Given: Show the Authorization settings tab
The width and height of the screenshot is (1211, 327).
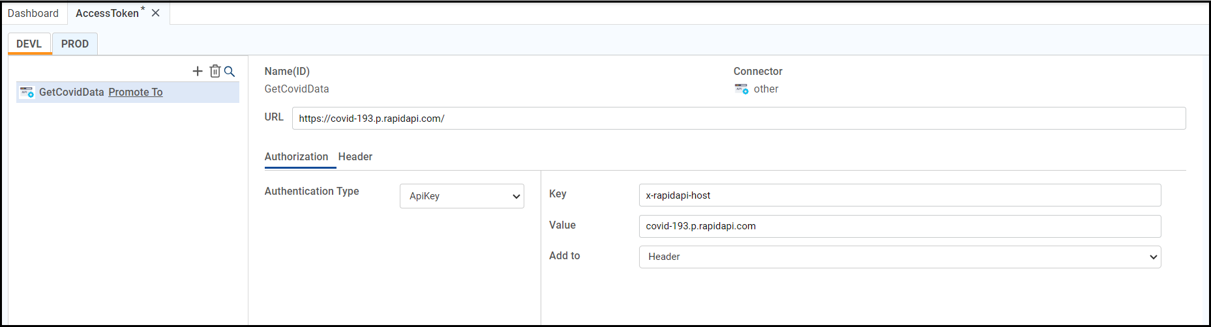Looking at the screenshot, I should coord(296,157).
